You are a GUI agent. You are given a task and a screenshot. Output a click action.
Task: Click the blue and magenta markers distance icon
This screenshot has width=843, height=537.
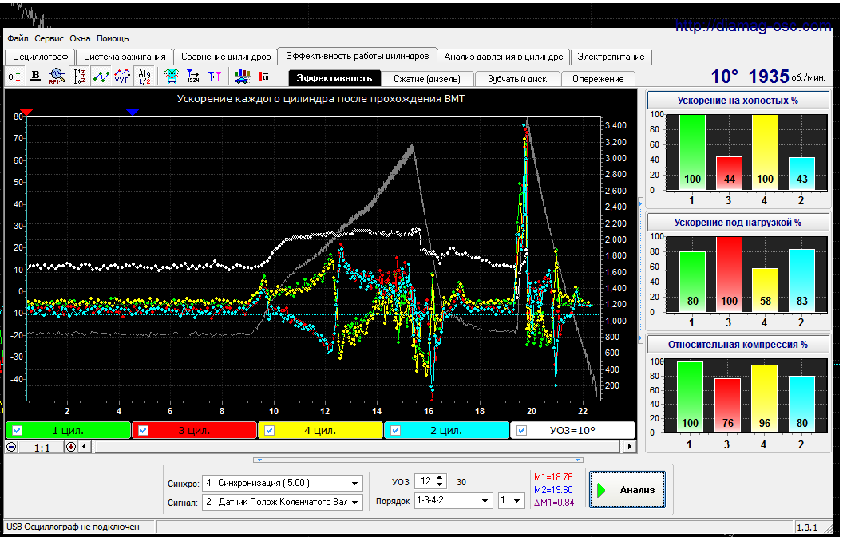tap(215, 77)
